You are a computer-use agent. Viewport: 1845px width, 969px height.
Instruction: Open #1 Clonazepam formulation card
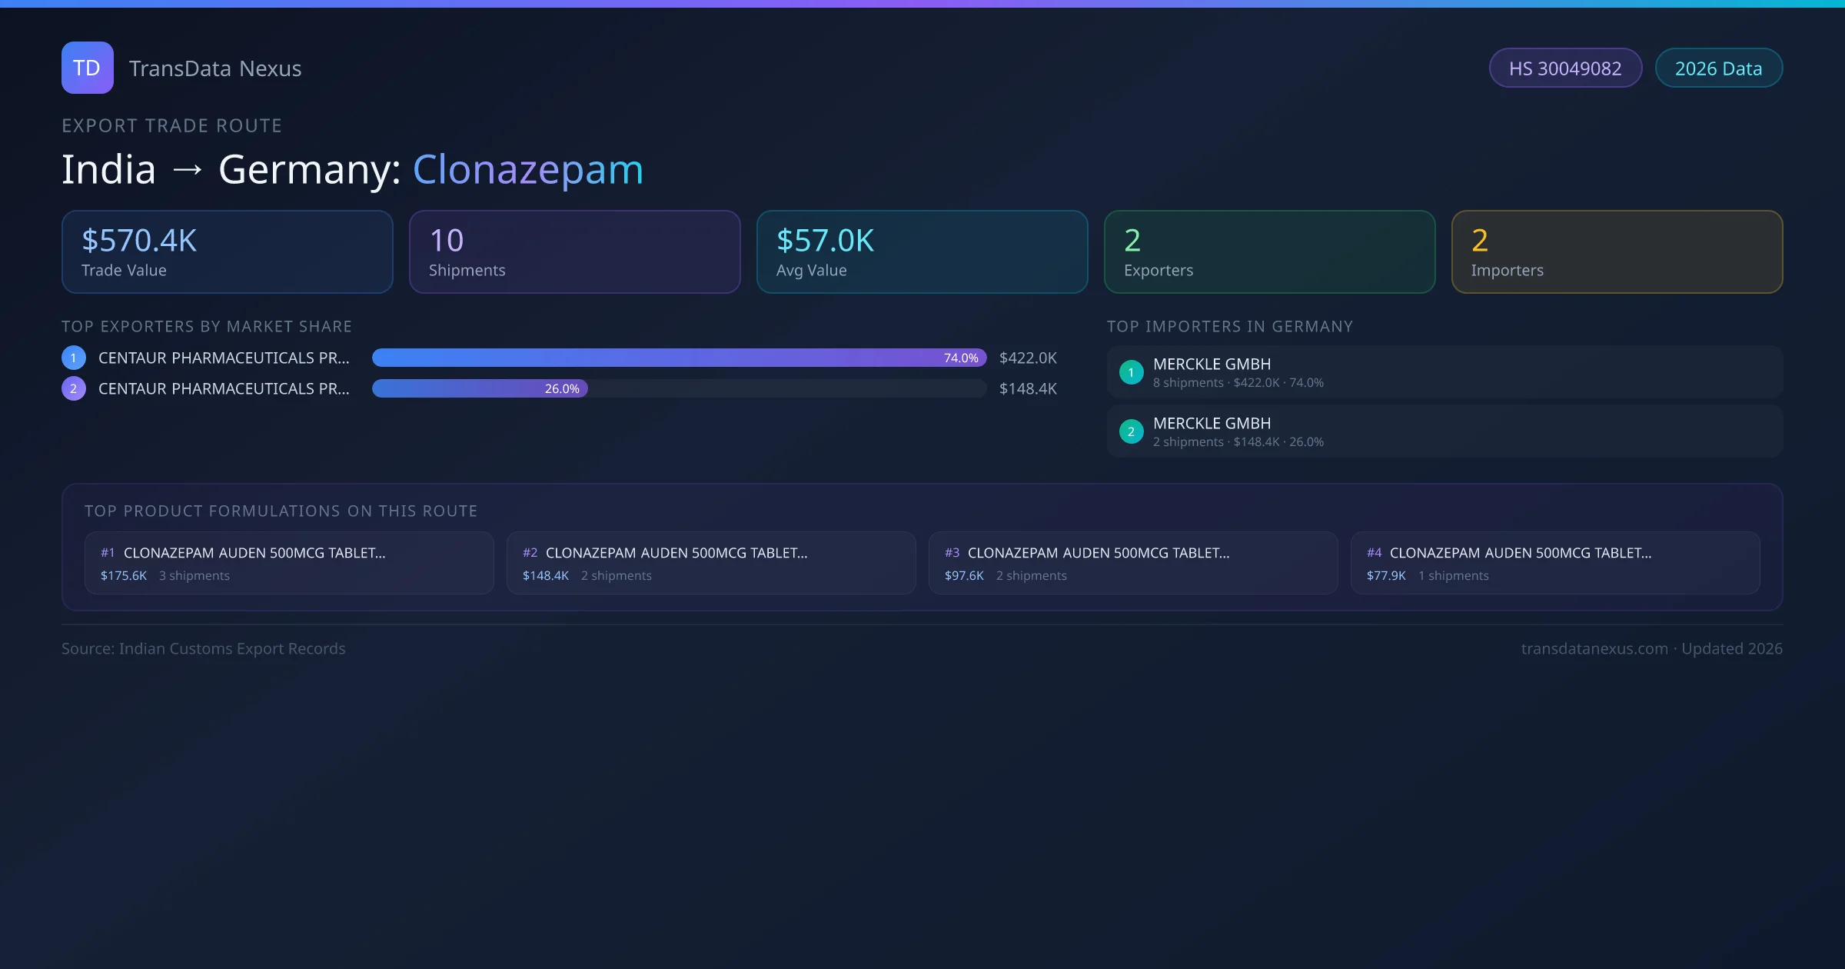(288, 563)
